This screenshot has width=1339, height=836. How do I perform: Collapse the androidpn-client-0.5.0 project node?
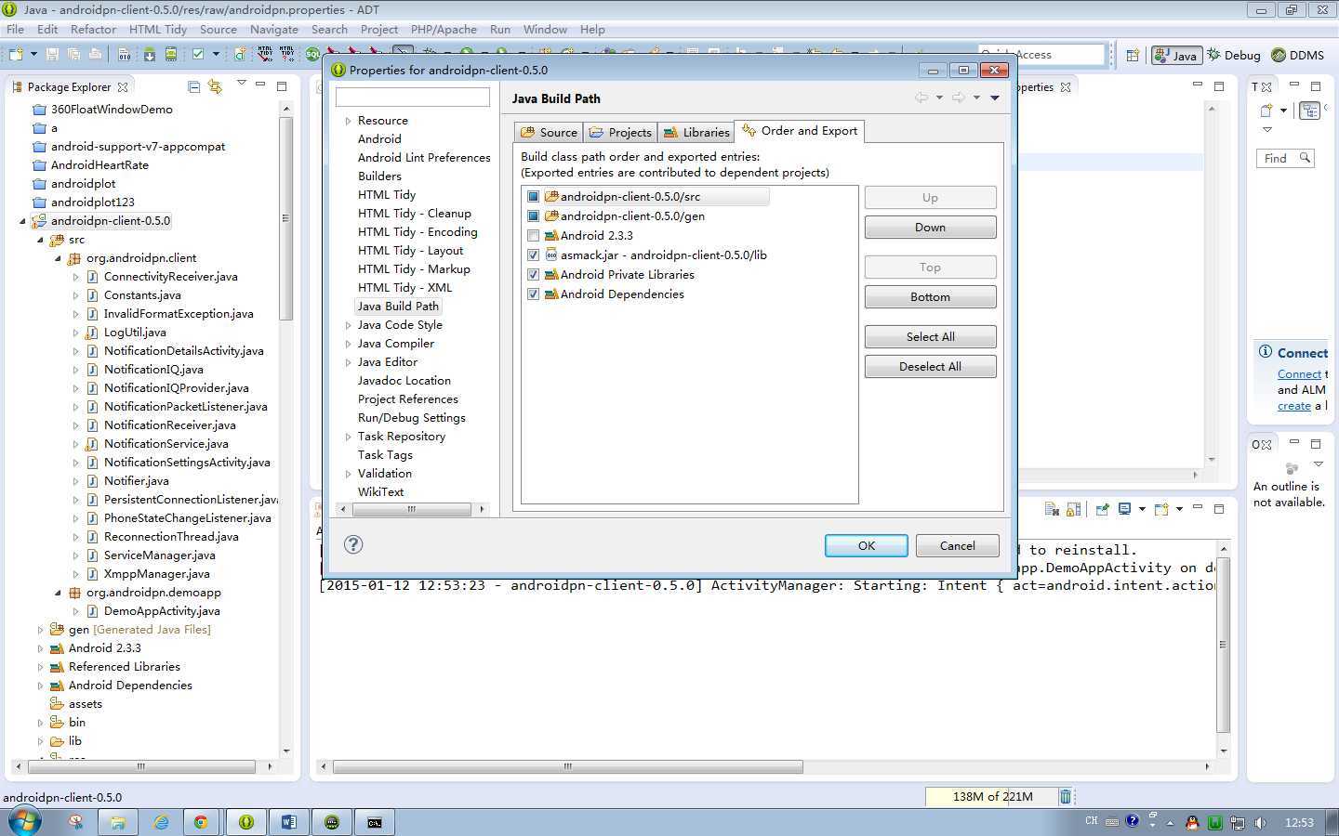tap(22, 221)
